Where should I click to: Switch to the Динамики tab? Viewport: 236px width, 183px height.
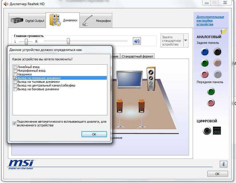click(x=63, y=20)
